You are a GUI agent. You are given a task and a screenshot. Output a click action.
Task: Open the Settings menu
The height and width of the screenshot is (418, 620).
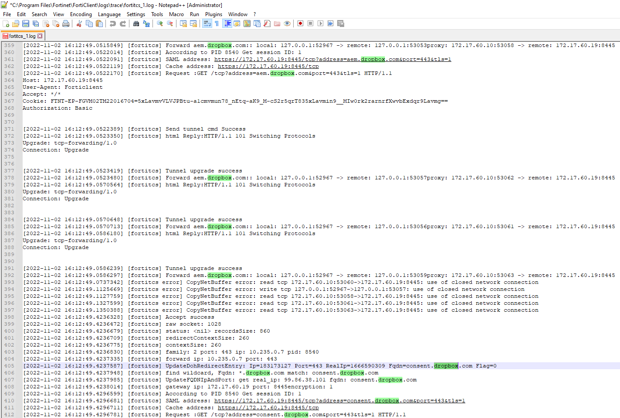136,14
